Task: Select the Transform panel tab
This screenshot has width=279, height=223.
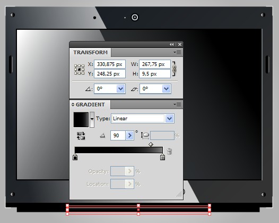Action: (x=90, y=53)
